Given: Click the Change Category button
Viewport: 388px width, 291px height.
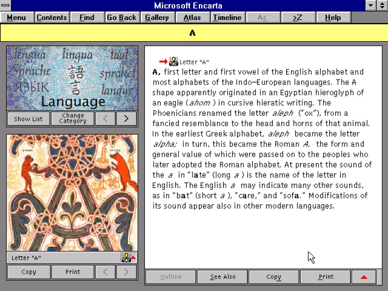Looking at the screenshot, I should click(x=73, y=119).
